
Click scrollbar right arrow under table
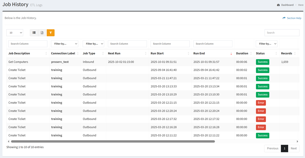(x=297, y=142)
